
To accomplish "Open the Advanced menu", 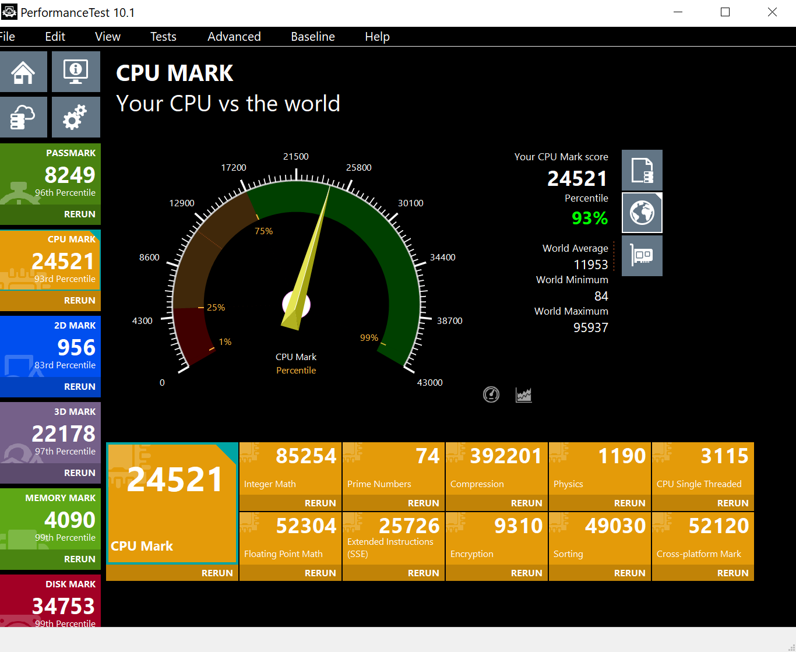I will point(234,37).
